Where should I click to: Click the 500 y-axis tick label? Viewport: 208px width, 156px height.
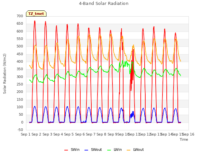point(20,46)
